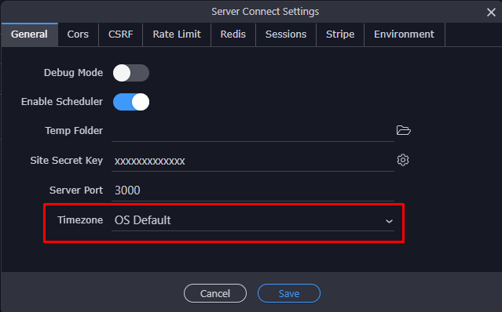The height and width of the screenshot is (312, 502).
Task: Click the Cancel button
Action: 215,293
